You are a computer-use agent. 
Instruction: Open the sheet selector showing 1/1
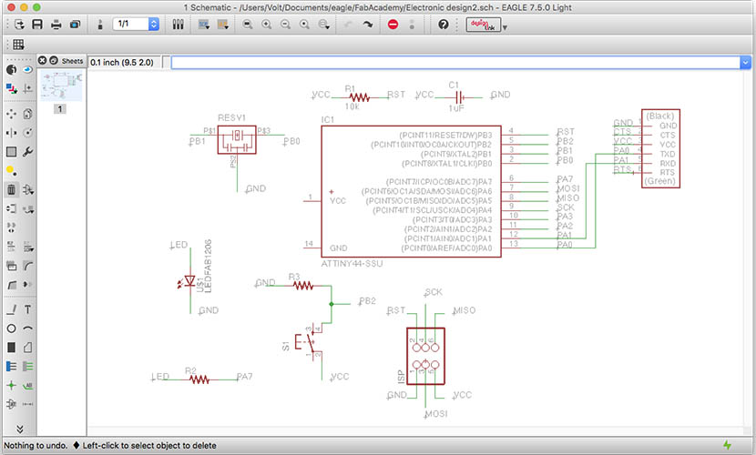click(x=136, y=24)
